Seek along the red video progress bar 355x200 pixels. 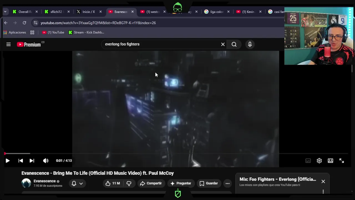tap(176, 153)
